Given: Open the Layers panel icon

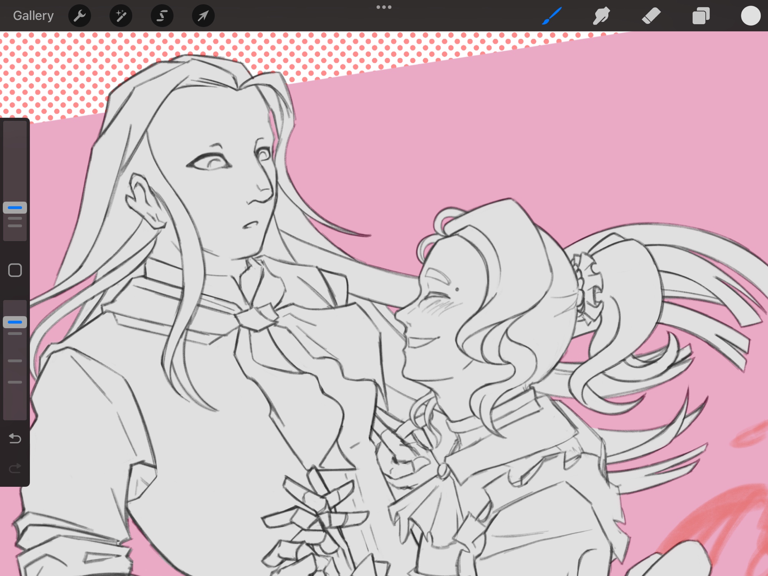Looking at the screenshot, I should pos(701,16).
